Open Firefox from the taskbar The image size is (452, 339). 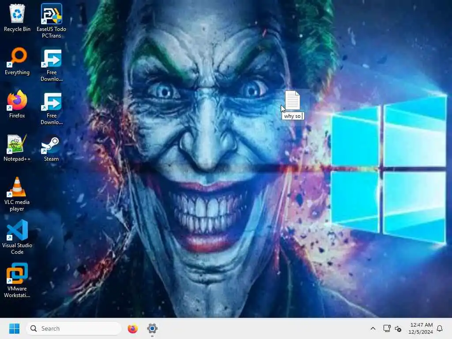pyautogui.click(x=132, y=328)
